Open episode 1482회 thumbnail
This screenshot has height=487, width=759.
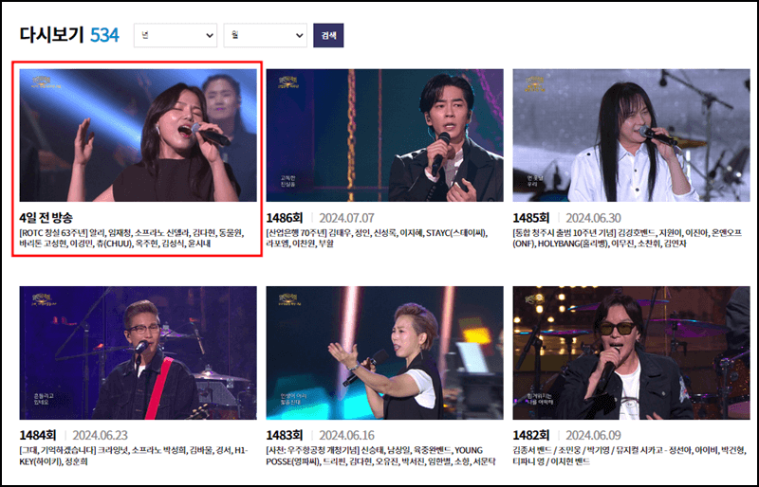pyautogui.click(x=631, y=353)
